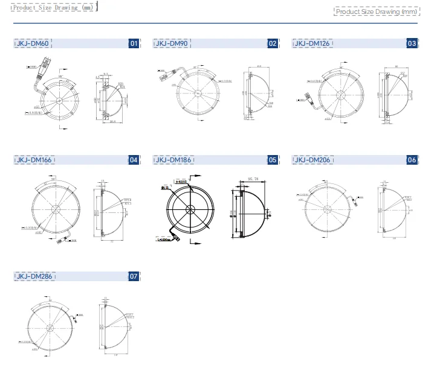Open the JKJ-DM186 side section drawing
The height and width of the screenshot is (365, 440).
250,208
